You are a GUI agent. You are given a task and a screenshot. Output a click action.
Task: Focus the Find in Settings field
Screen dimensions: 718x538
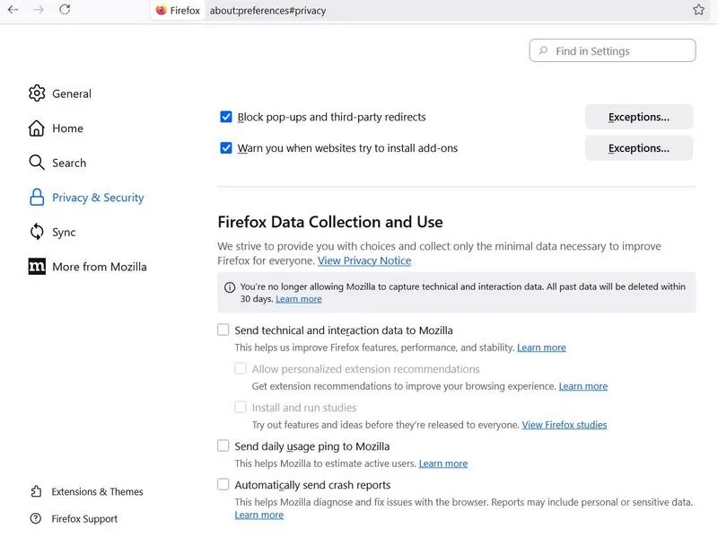click(x=612, y=50)
